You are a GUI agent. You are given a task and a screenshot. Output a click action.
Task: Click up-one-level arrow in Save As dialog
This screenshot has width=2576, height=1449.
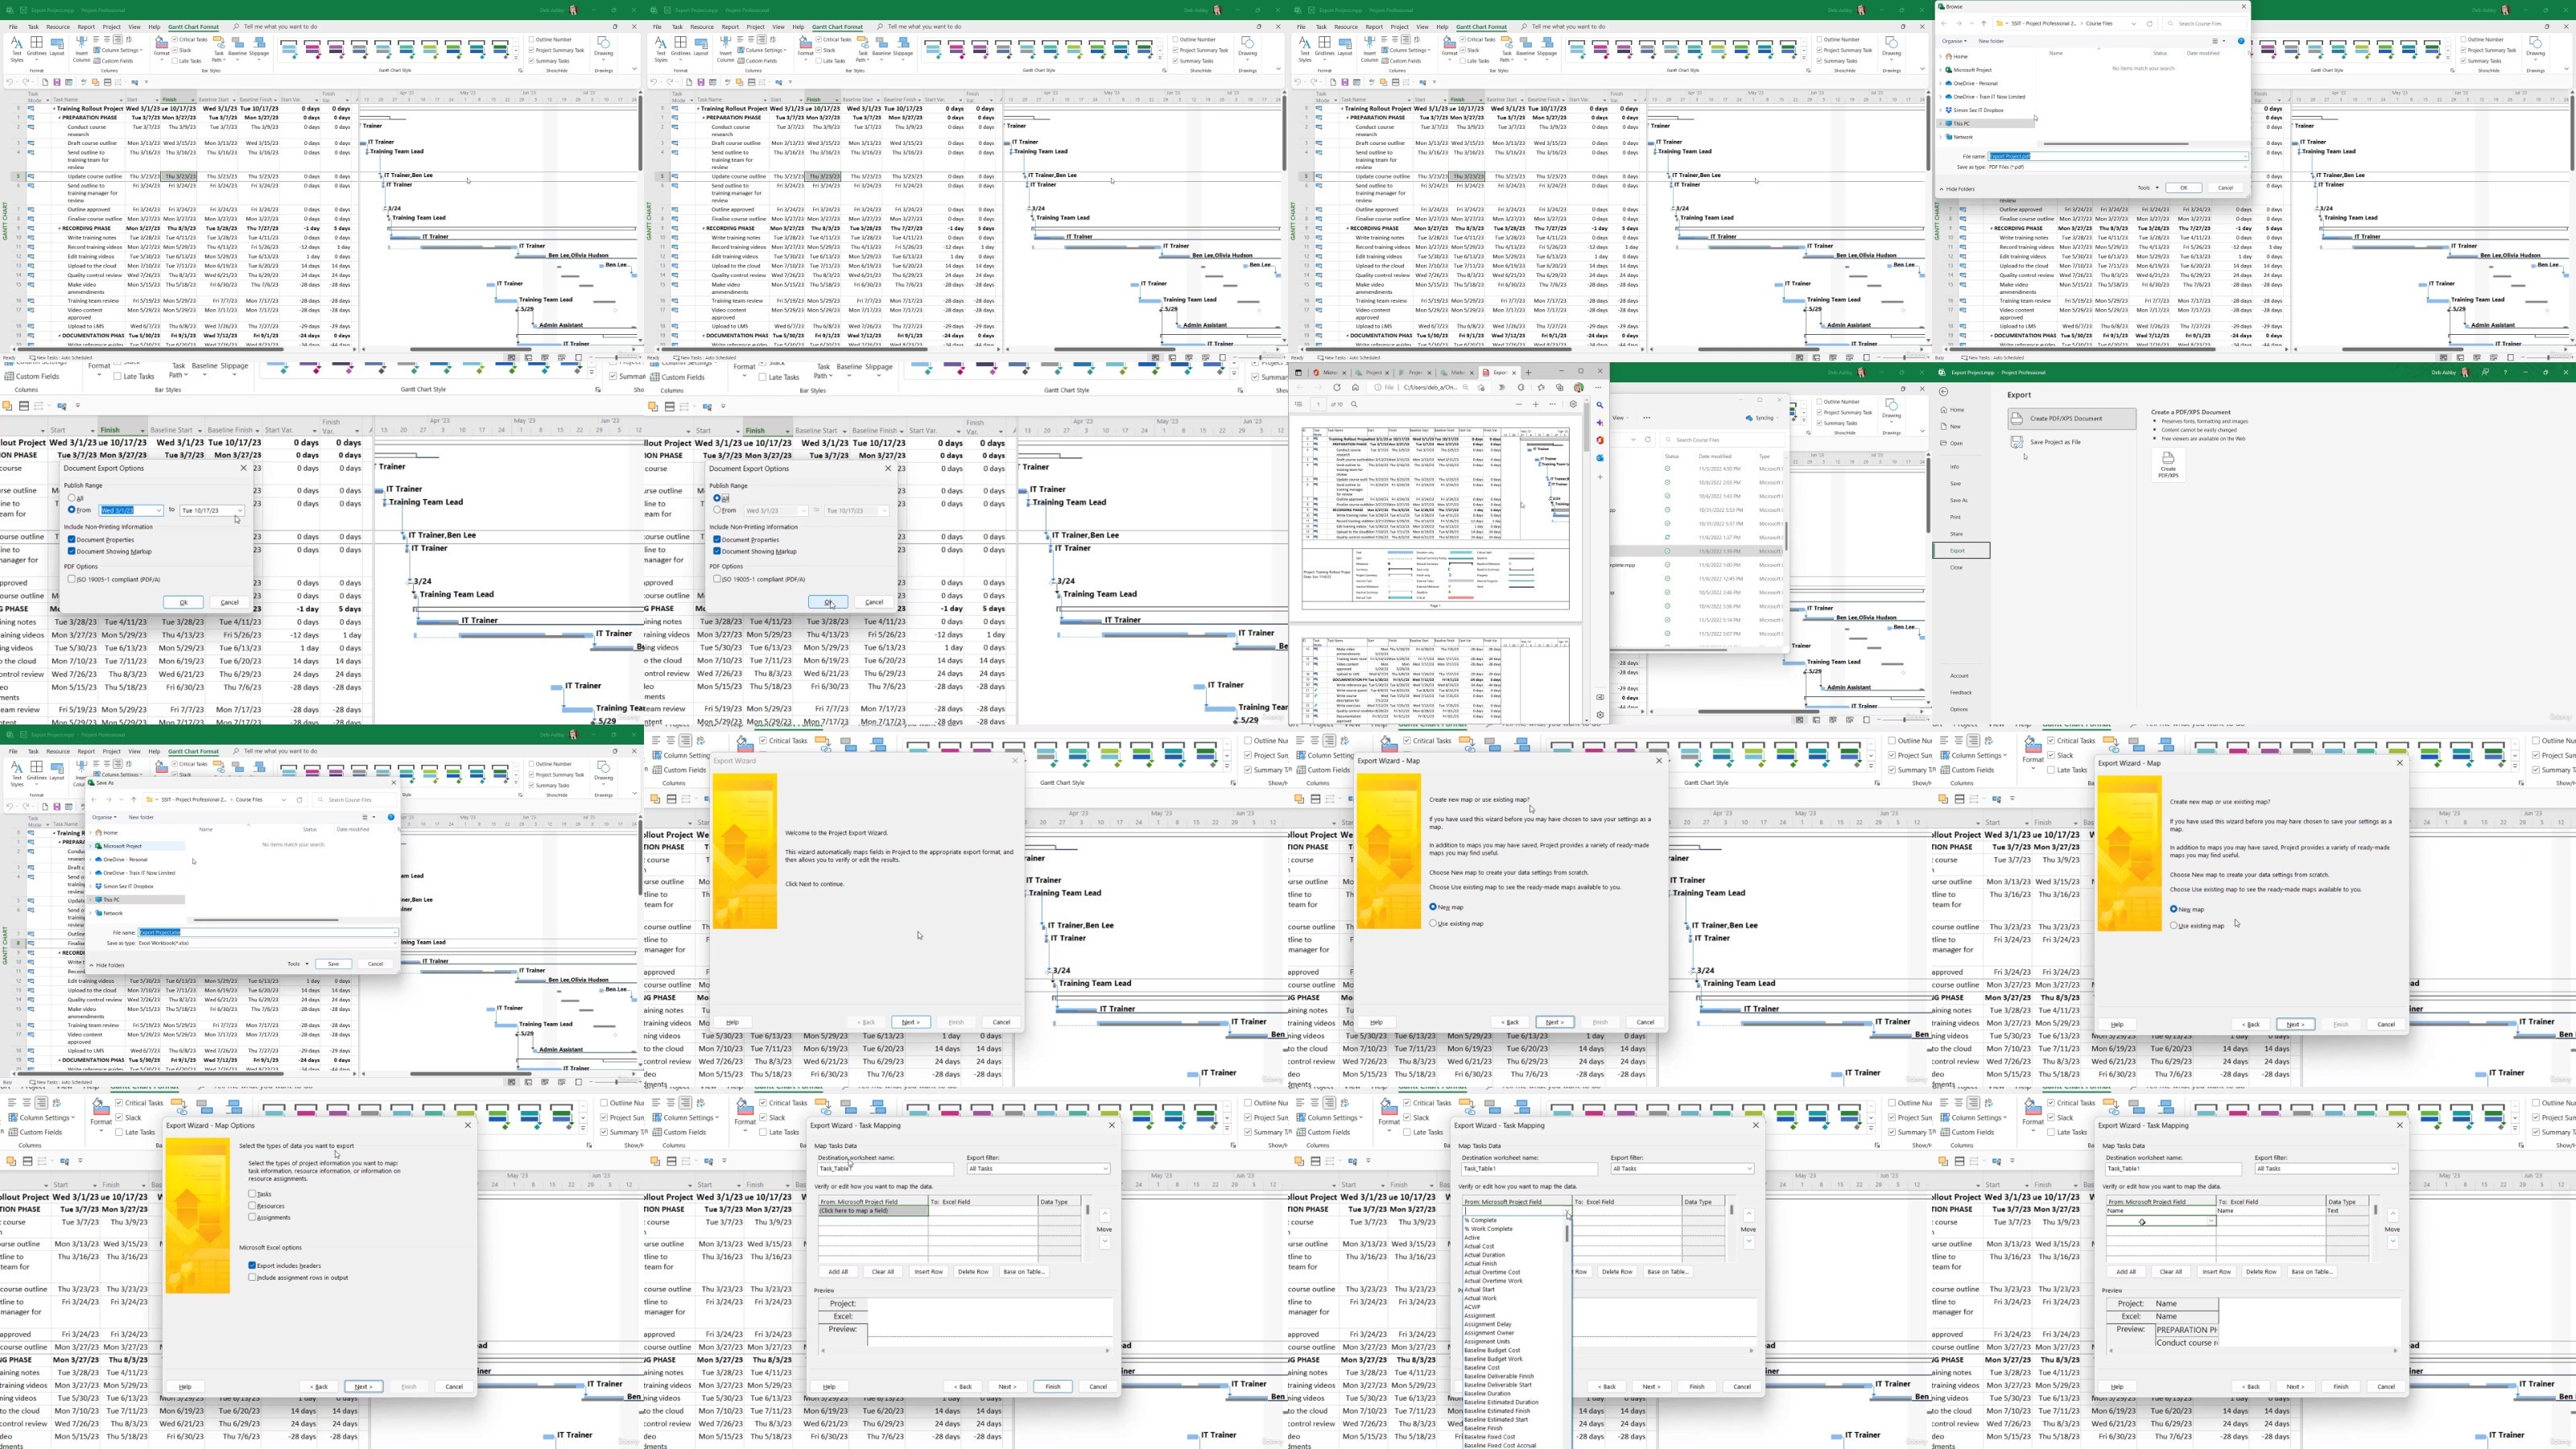[134, 800]
